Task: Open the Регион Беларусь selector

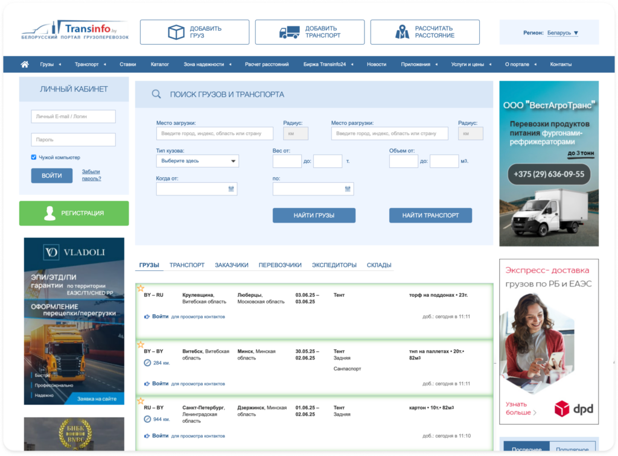Action: click(562, 33)
